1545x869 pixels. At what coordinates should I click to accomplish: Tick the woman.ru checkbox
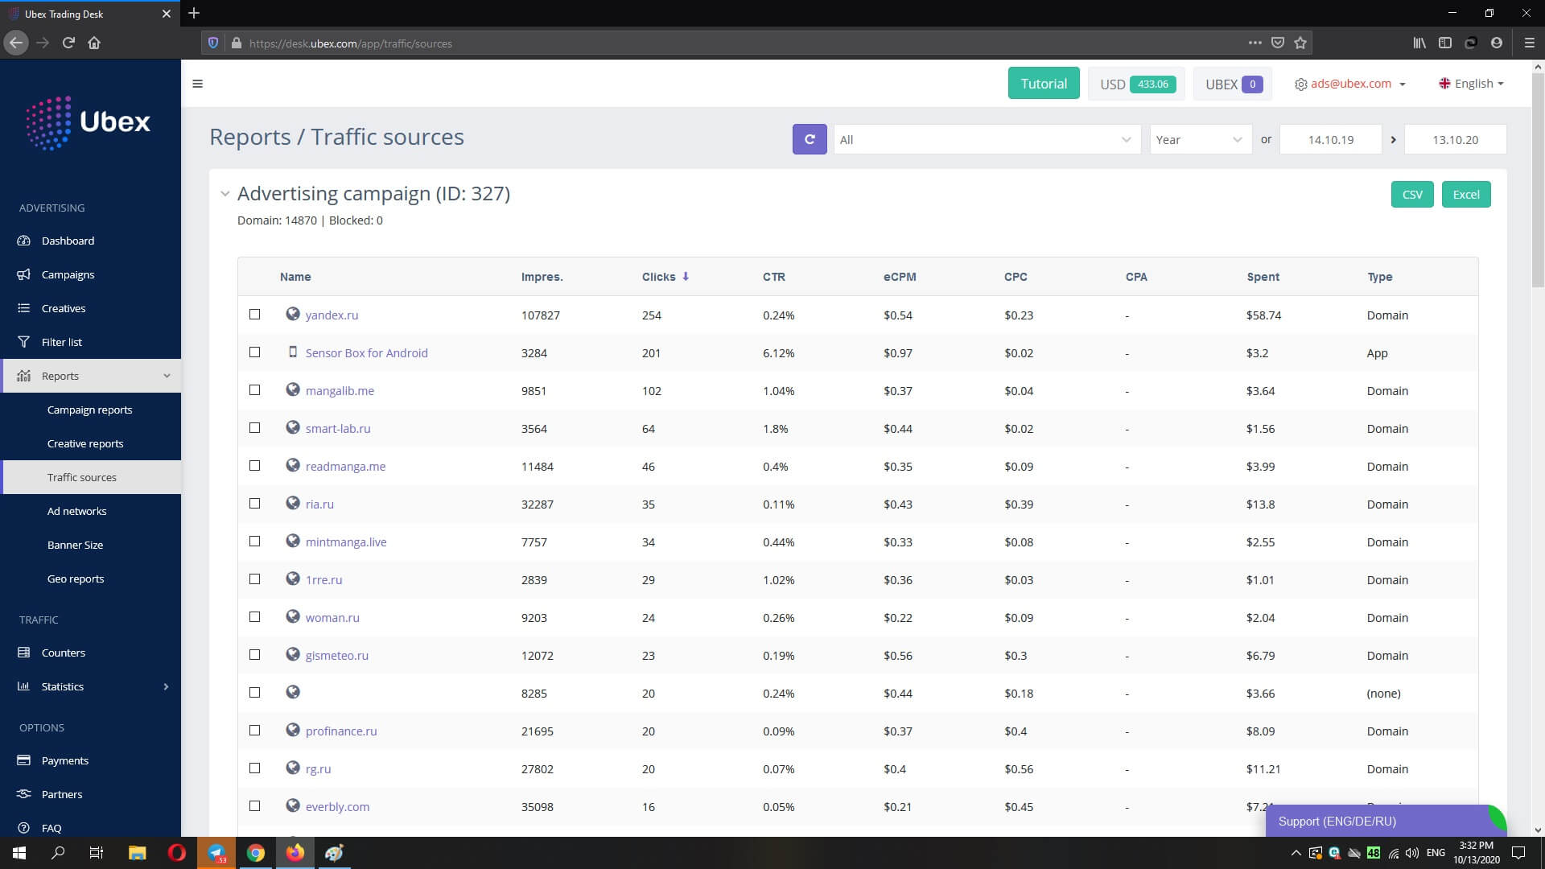254,617
